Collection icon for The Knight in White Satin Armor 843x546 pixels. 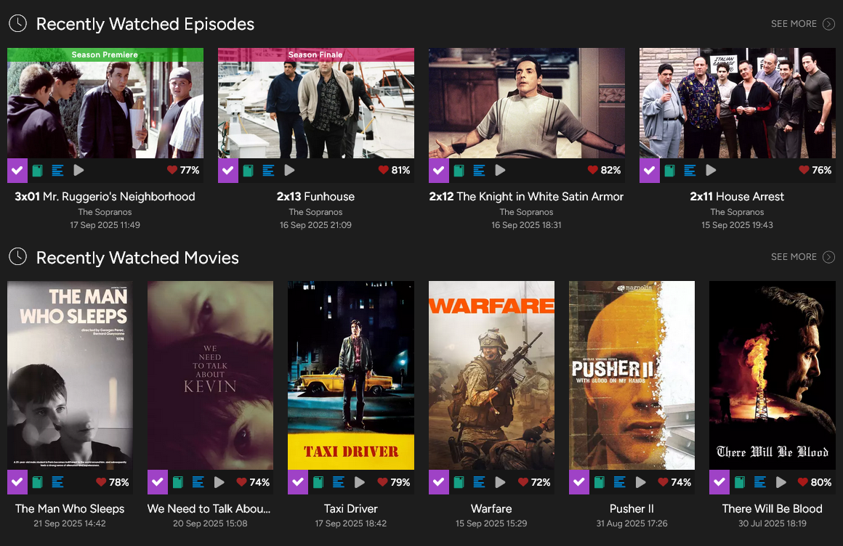(459, 171)
